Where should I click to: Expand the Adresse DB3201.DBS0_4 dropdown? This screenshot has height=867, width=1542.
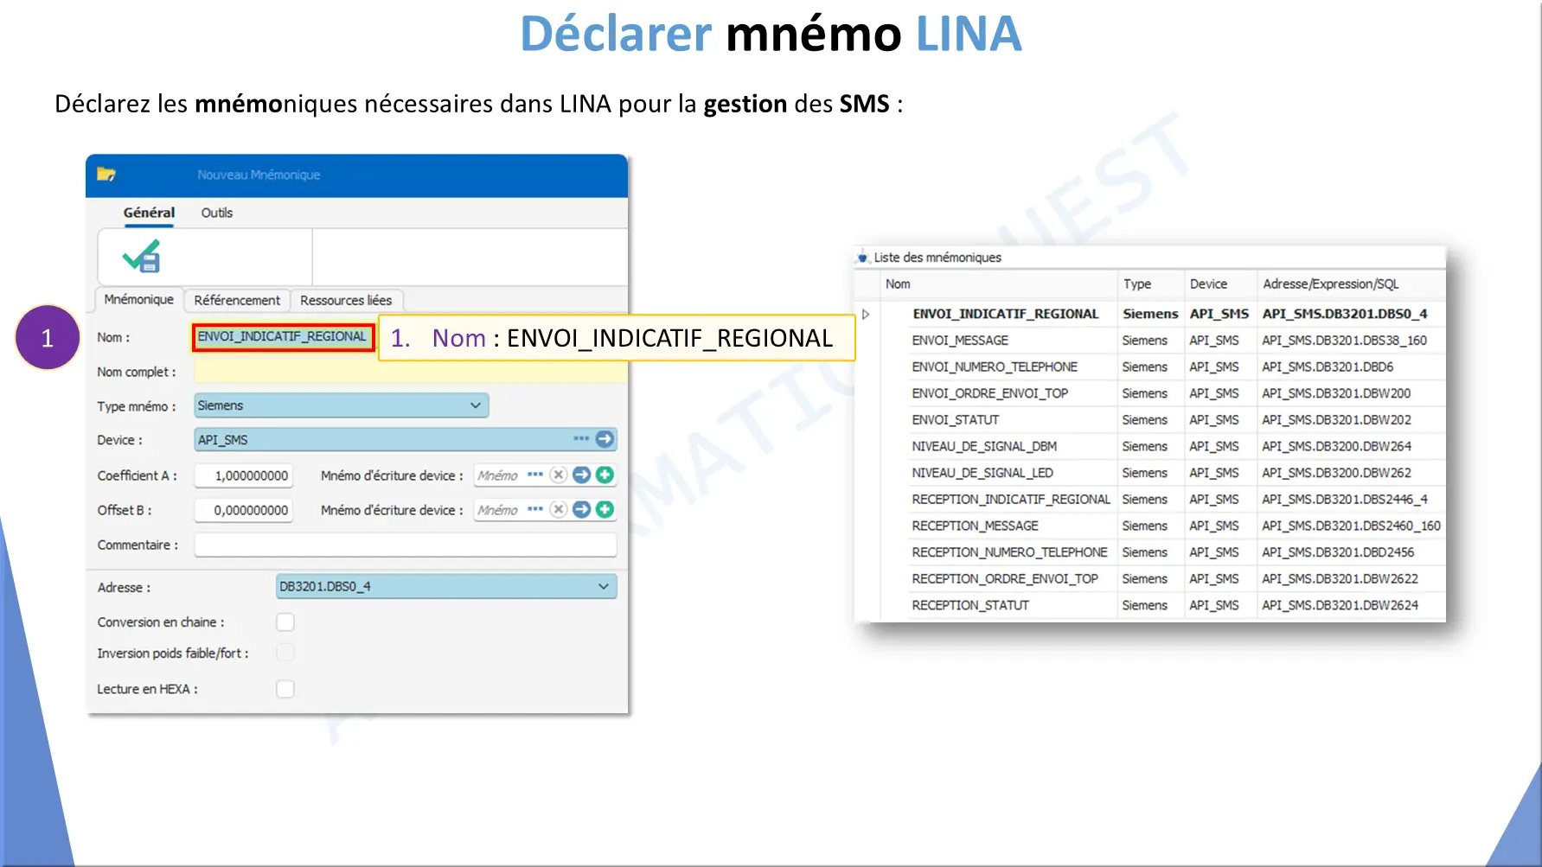click(603, 587)
